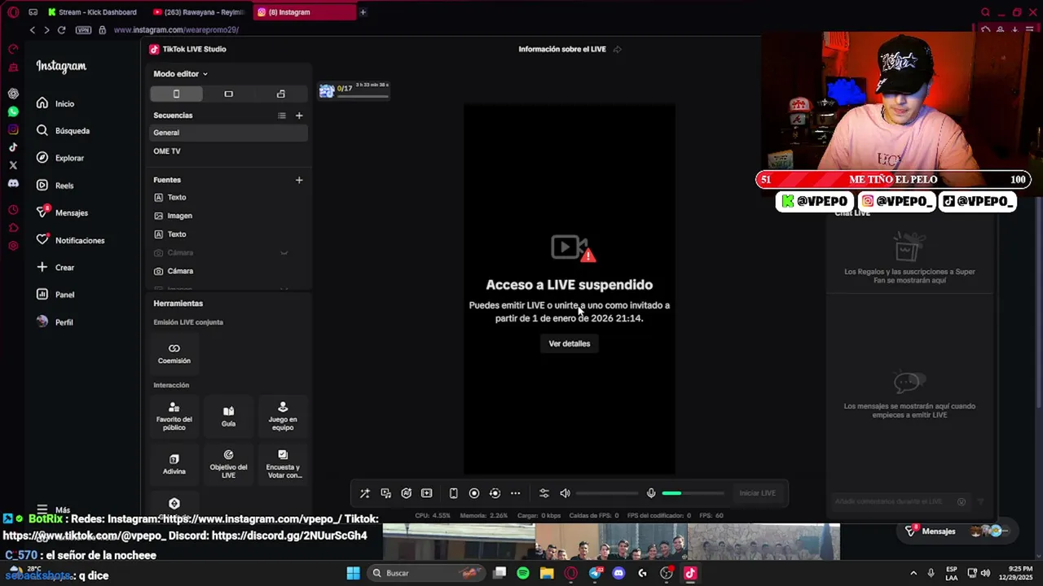
Task: Open the video clip add tool
Action: point(426,493)
